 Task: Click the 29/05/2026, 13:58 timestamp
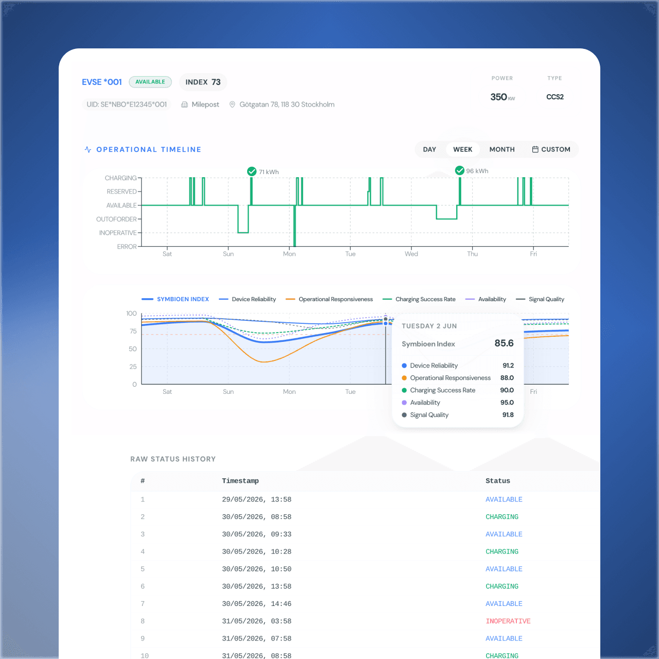pyautogui.click(x=256, y=499)
